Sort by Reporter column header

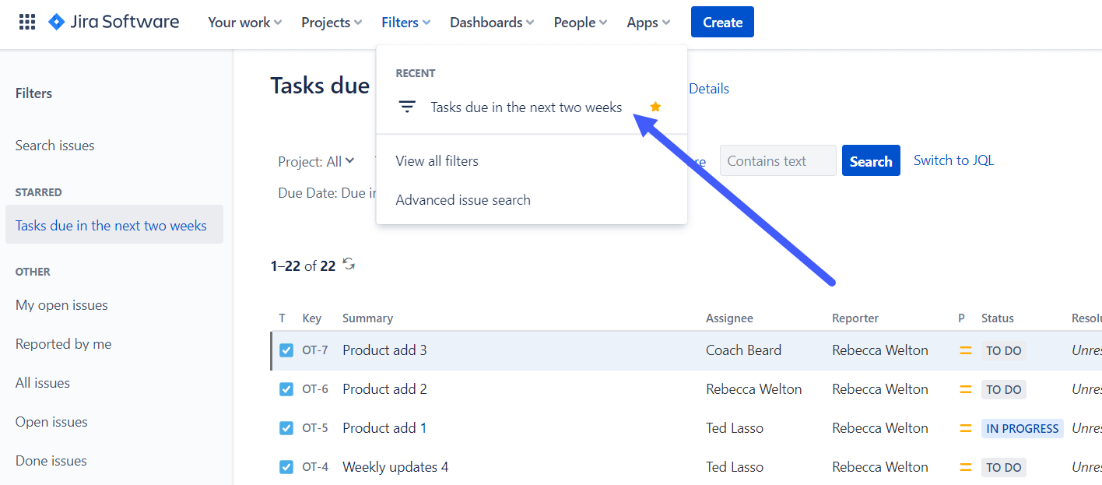pos(855,318)
